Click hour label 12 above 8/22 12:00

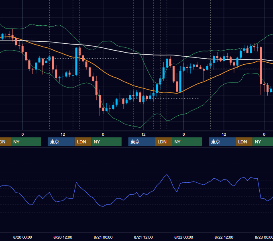pos(224,135)
